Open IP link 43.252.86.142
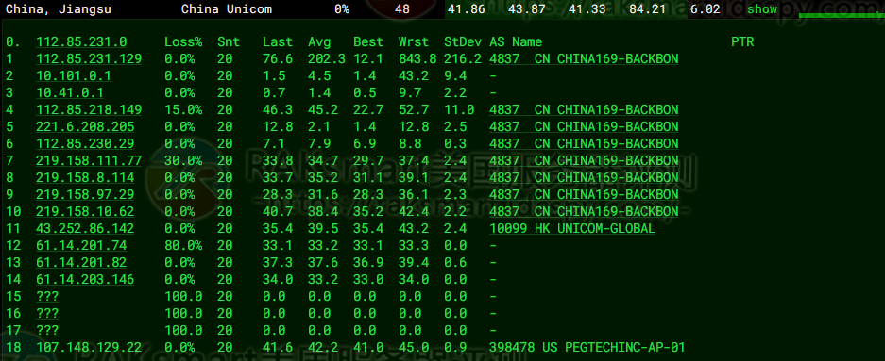The height and width of the screenshot is (361, 885). pyautogui.click(x=85, y=229)
